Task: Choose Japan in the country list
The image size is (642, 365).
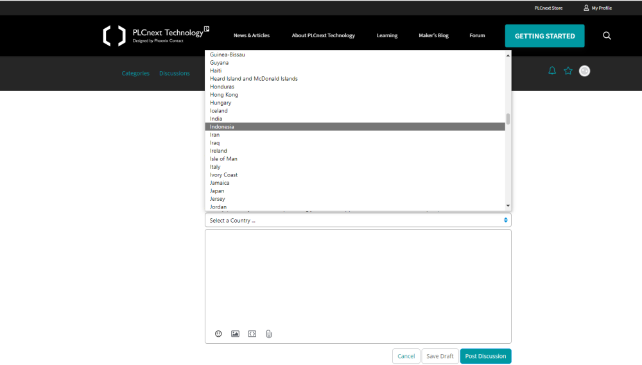Action: tap(354, 191)
